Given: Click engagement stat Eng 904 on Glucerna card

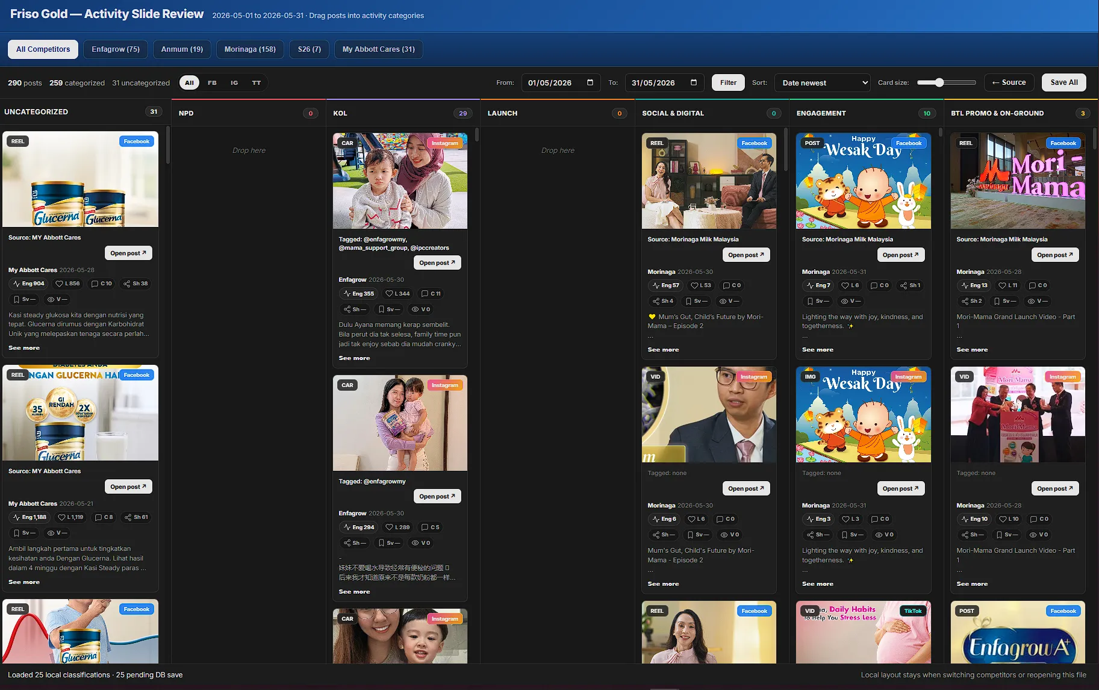Looking at the screenshot, I should [x=29, y=284].
